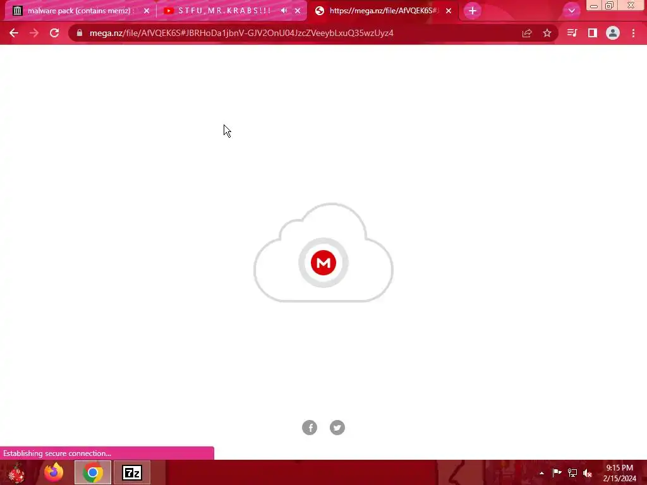Open the Chrome three-dot menu
This screenshot has height=485, width=647.
tap(633, 33)
